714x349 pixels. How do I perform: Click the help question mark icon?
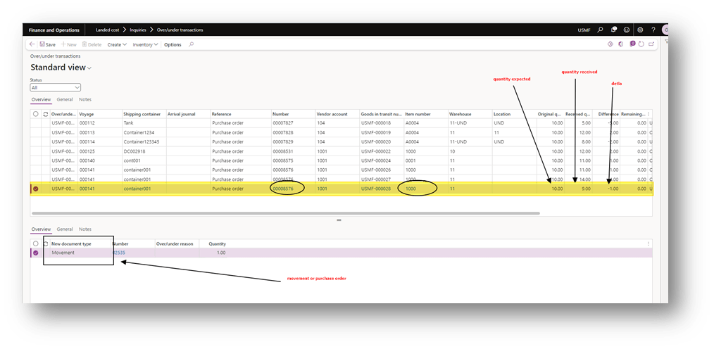[653, 30]
